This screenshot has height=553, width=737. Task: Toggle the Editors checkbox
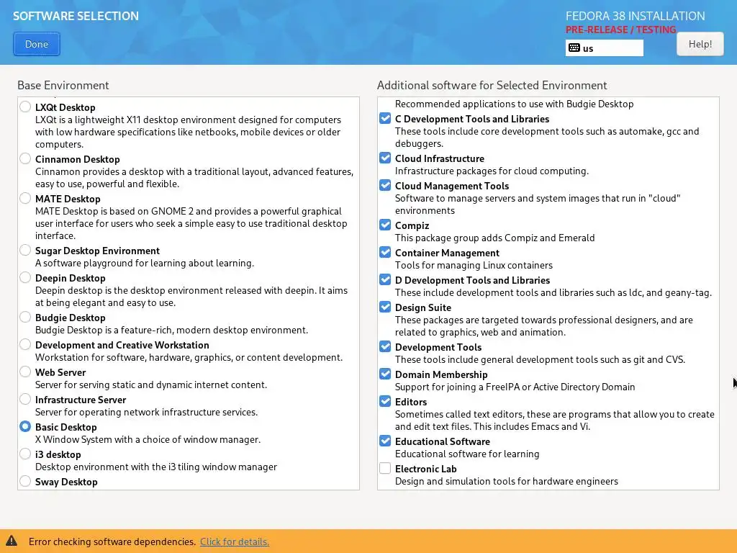pyautogui.click(x=385, y=401)
